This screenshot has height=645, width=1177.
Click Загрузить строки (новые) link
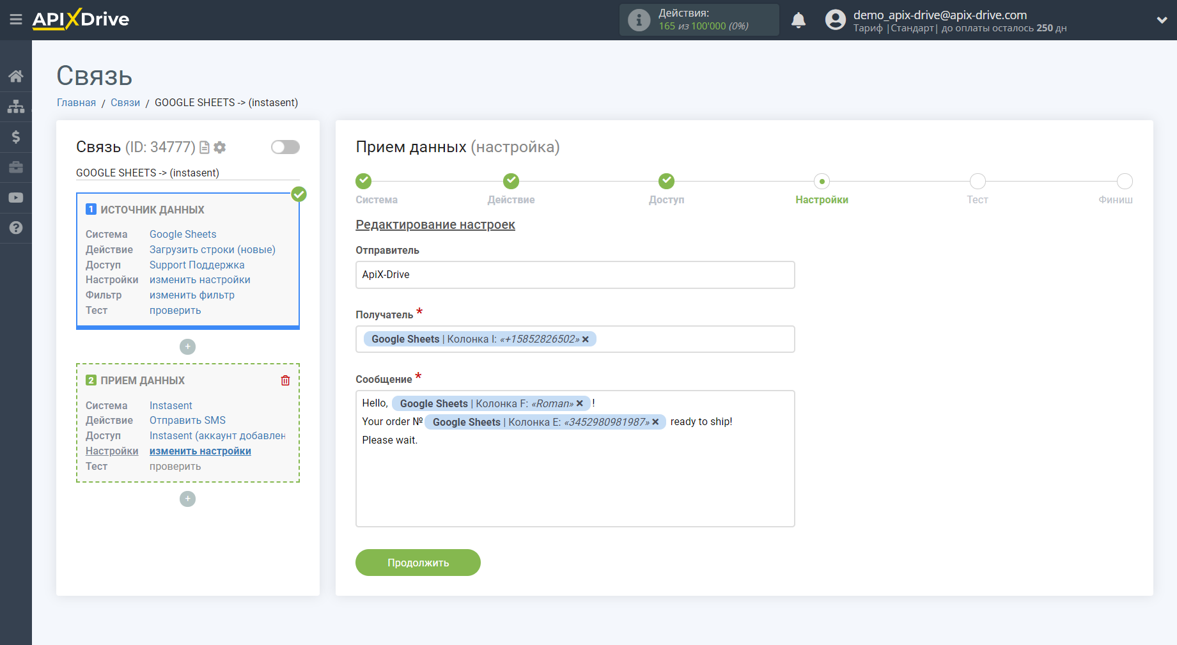pyautogui.click(x=212, y=249)
